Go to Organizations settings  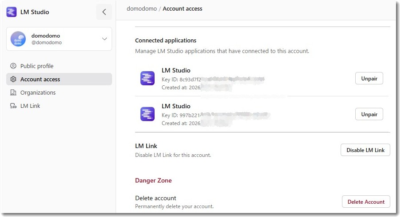59,92
